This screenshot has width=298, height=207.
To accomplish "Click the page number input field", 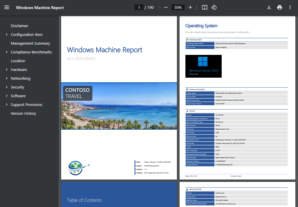I will [139, 7].
